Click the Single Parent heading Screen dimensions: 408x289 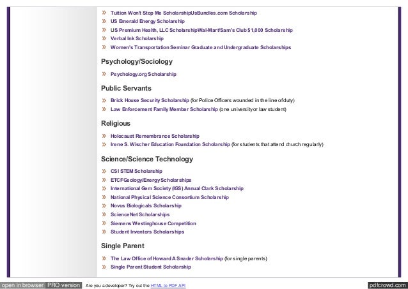pos(123,246)
